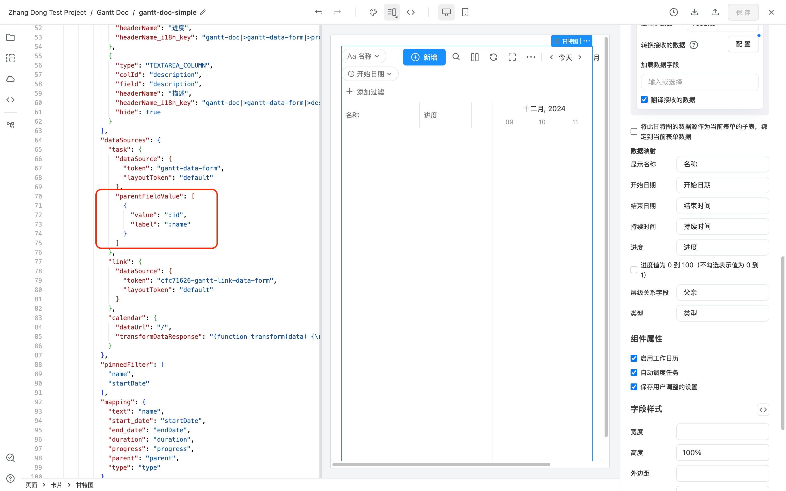Image resolution: width=786 pixels, height=491 pixels.
Task: Open the 开始日期 mapping field
Action: [723, 185]
